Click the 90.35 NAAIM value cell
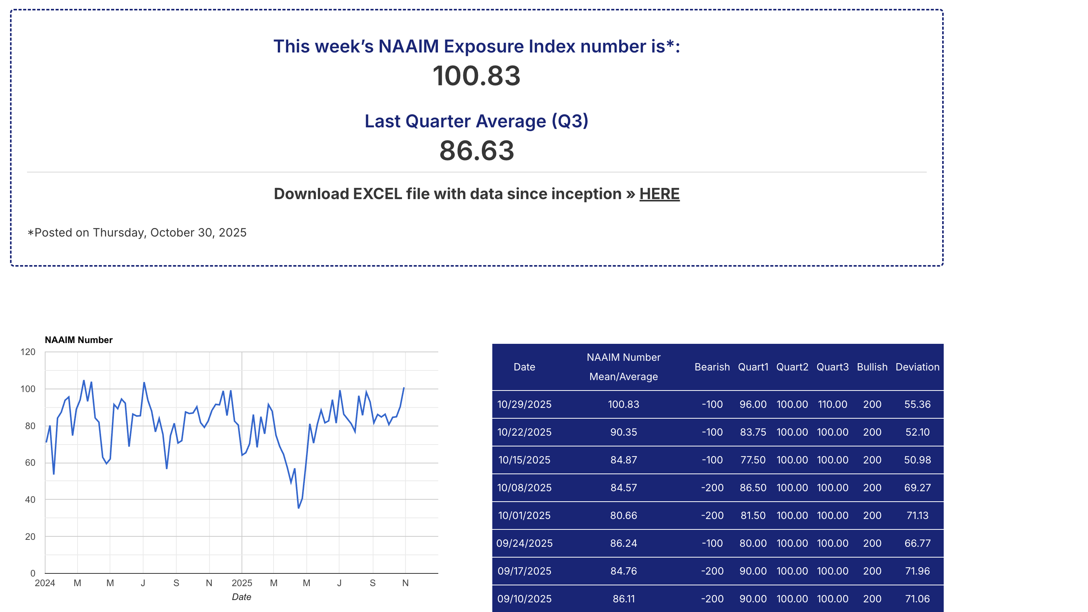The width and height of the screenshot is (1088, 612). pyautogui.click(x=623, y=432)
